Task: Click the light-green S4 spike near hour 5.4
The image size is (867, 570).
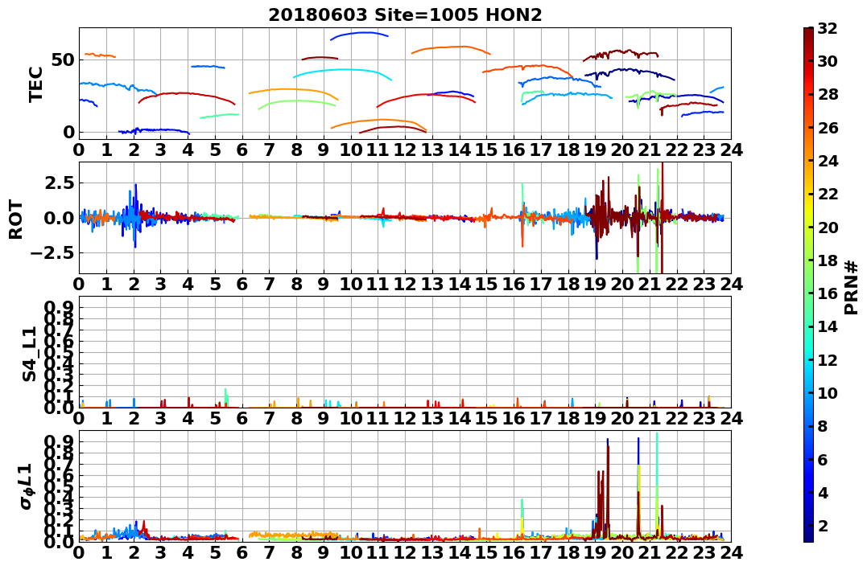Action: tap(225, 396)
